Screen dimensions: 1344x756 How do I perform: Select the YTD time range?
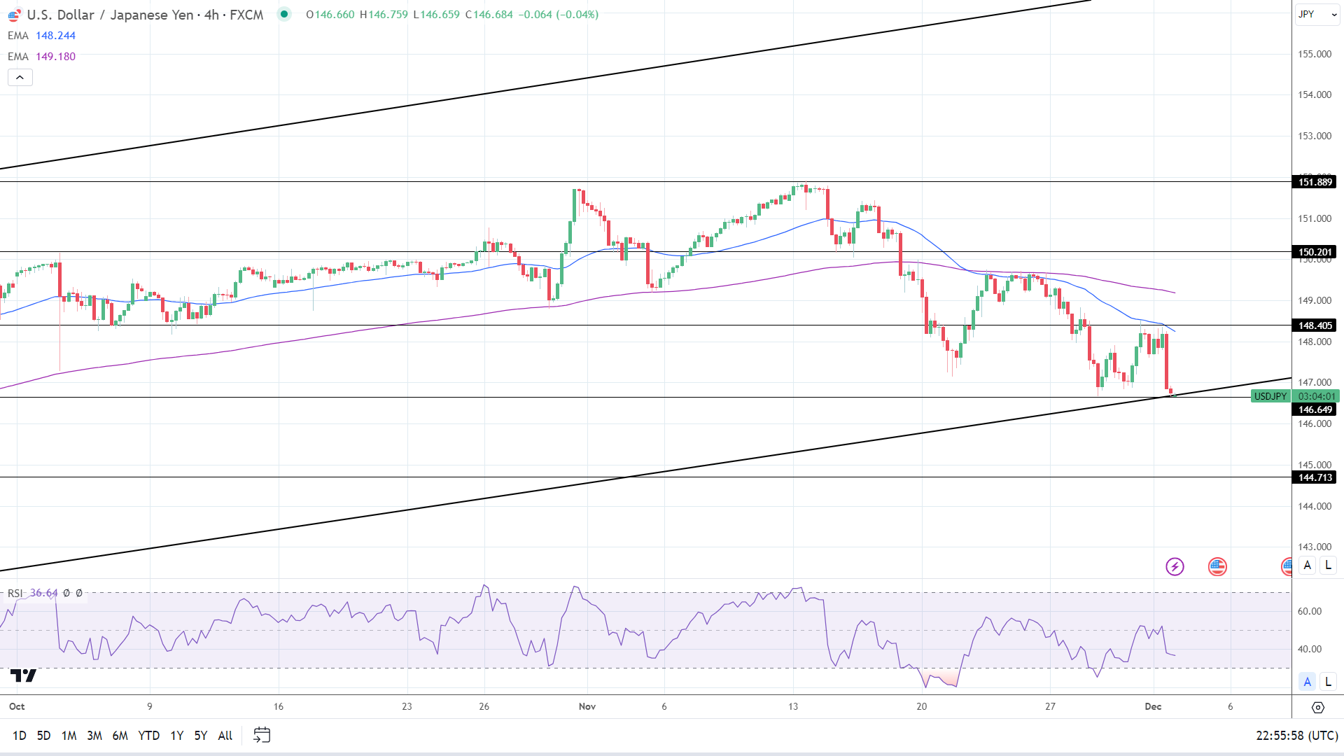tap(148, 736)
